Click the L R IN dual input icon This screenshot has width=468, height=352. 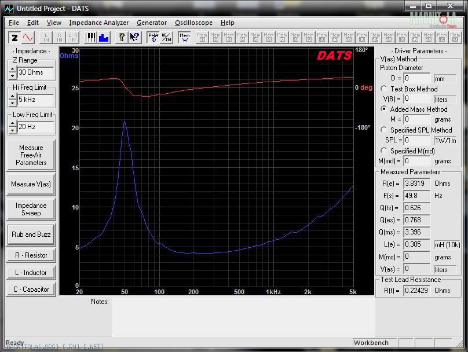(x=73, y=38)
